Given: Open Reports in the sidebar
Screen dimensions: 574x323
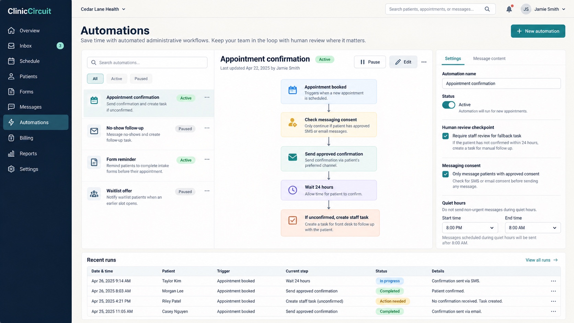Looking at the screenshot, I should (36, 153).
